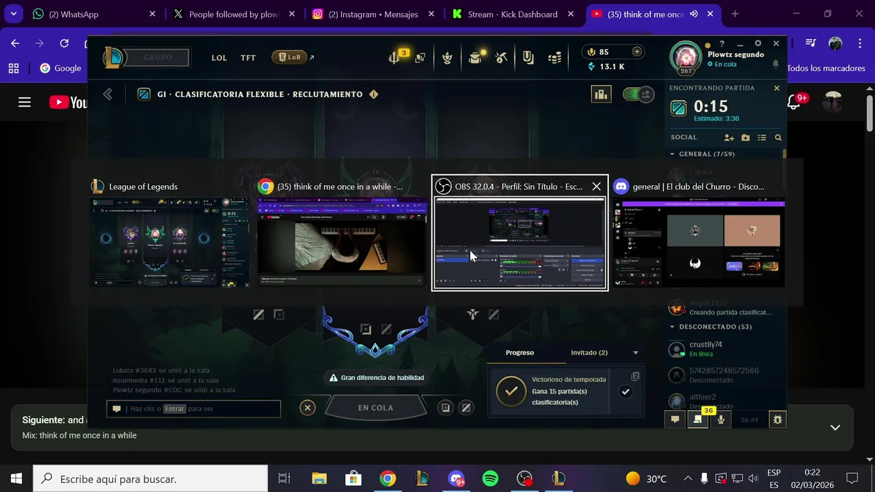The width and height of the screenshot is (875, 492).
Task: Show hidden system tray icons
Action: point(688,478)
